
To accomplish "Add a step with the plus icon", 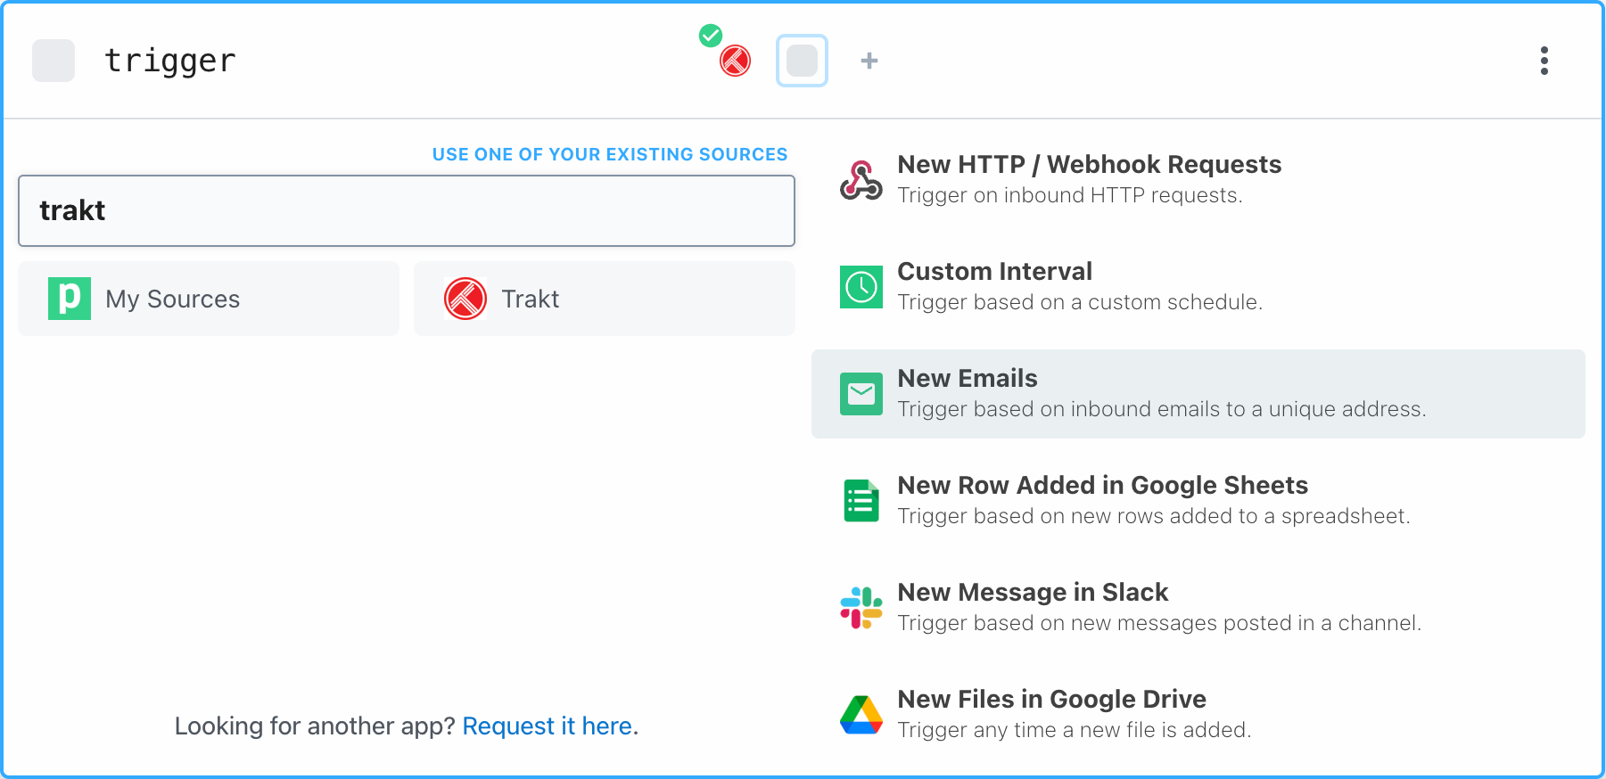I will pyautogui.click(x=869, y=61).
